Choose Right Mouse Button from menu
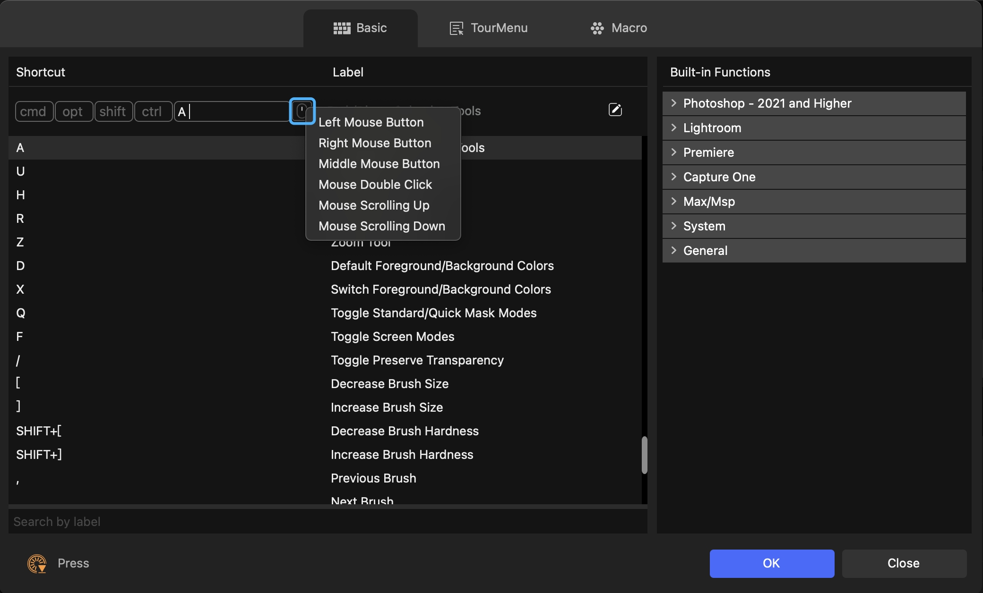This screenshot has width=983, height=593. (x=383, y=143)
